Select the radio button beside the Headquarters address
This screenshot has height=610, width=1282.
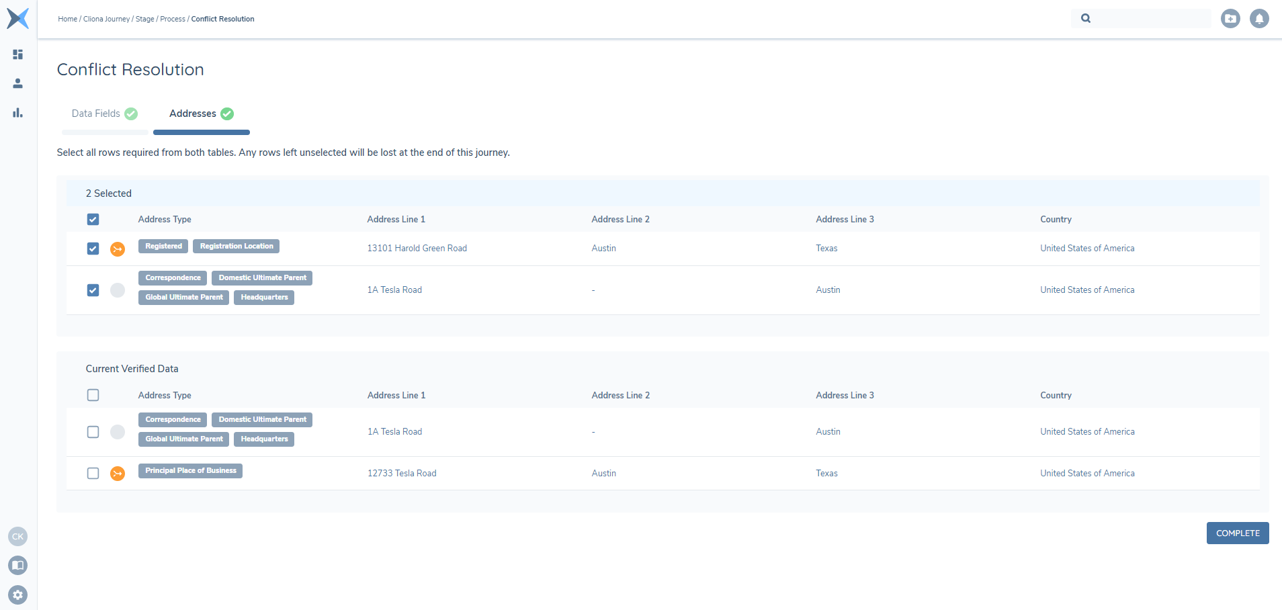click(118, 290)
